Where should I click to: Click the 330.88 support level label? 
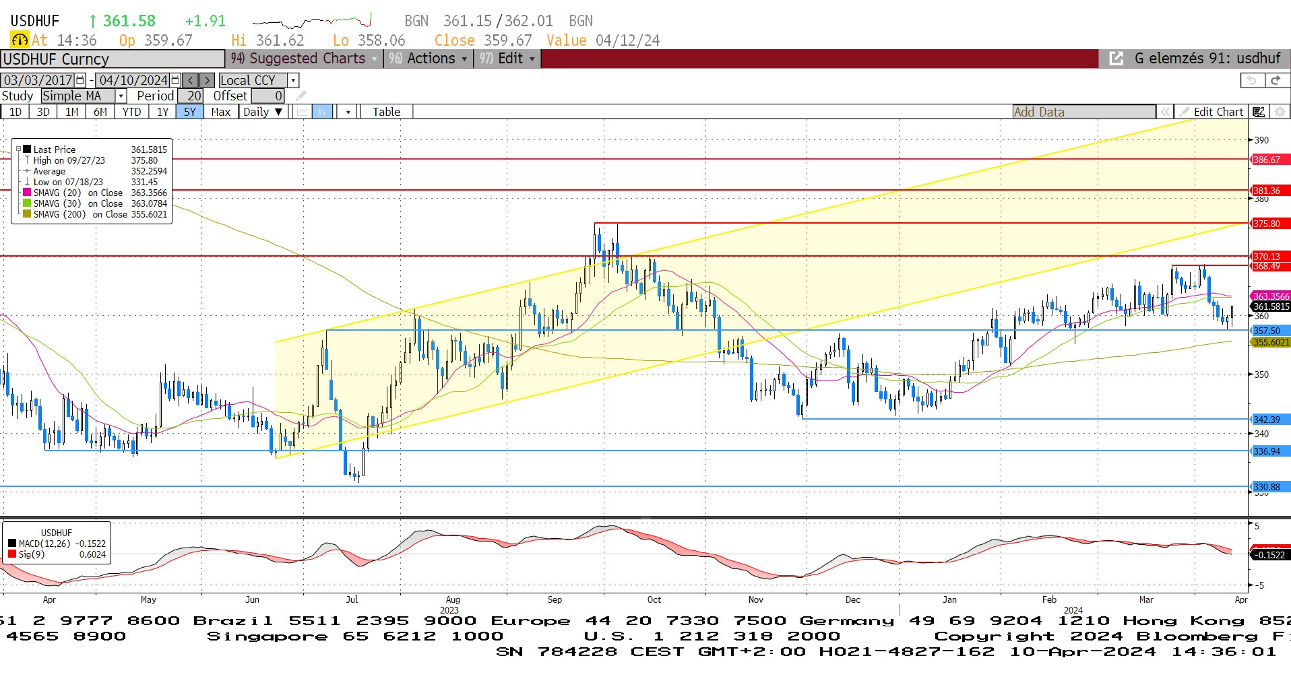(x=1269, y=486)
